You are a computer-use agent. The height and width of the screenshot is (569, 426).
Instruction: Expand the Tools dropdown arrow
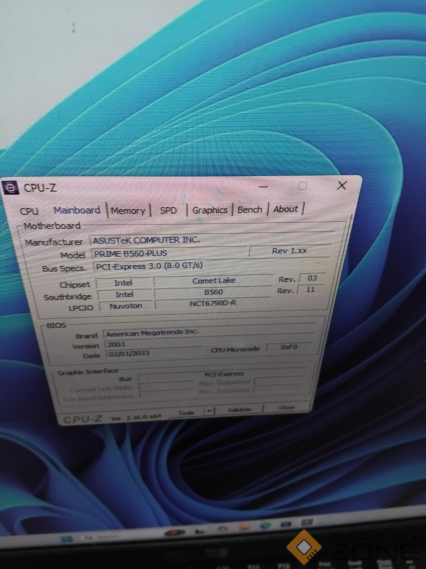[x=209, y=411]
